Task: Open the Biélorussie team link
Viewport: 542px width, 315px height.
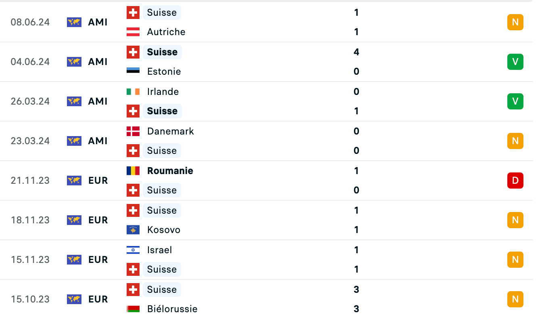Action: click(172, 309)
